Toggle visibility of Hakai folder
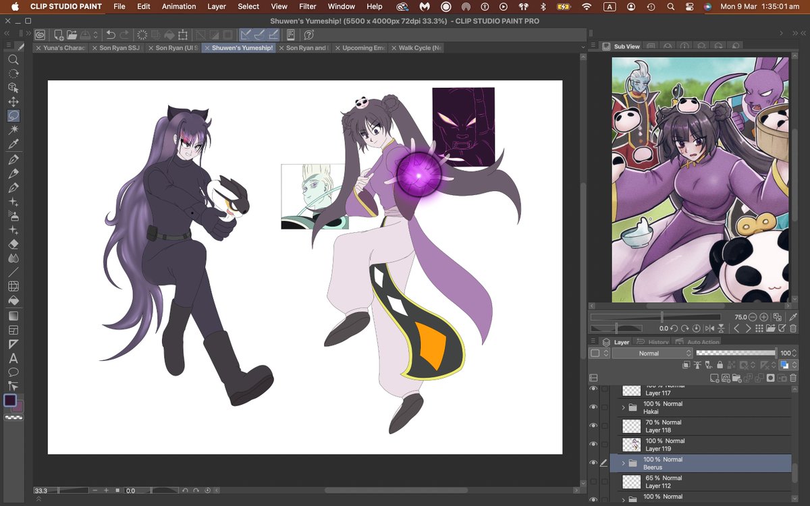 593,407
